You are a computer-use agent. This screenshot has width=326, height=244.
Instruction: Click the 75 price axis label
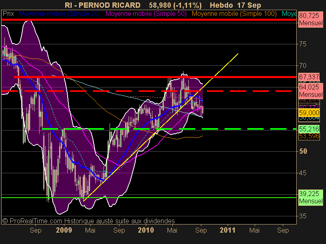click(x=303, y=44)
